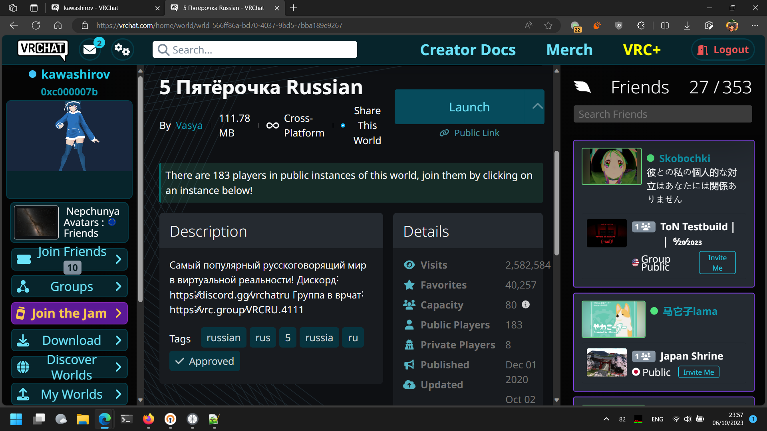Click the main content scrollbar
The height and width of the screenshot is (431, 767).
(556, 204)
